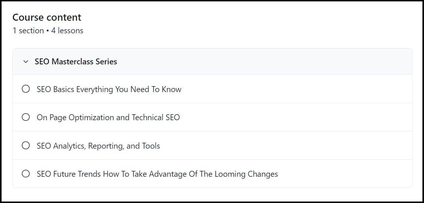
Task: Click empty right side of section header bar
Action: pyautogui.click(x=297, y=62)
